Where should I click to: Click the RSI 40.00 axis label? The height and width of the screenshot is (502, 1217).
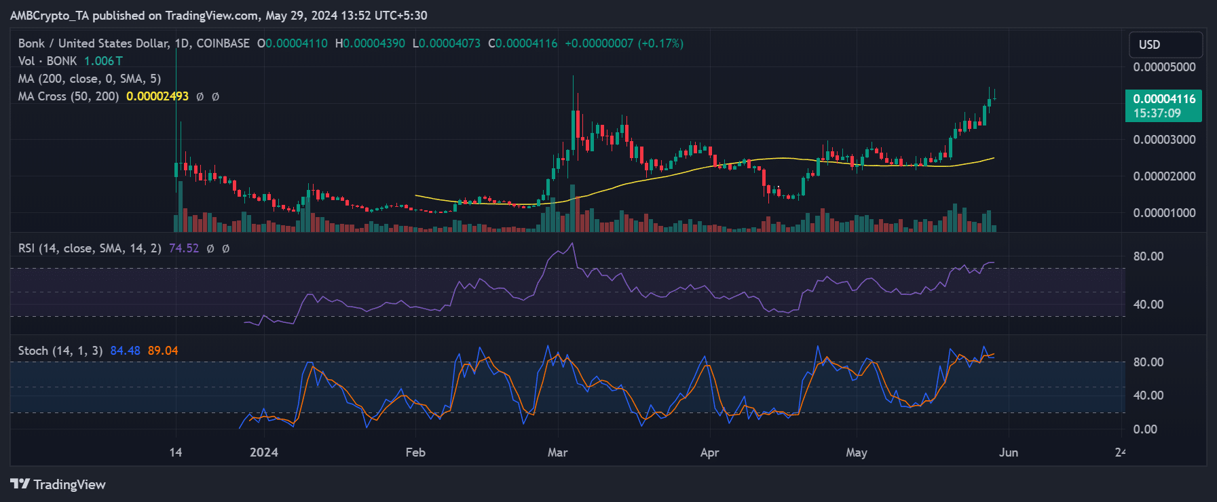1148,305
